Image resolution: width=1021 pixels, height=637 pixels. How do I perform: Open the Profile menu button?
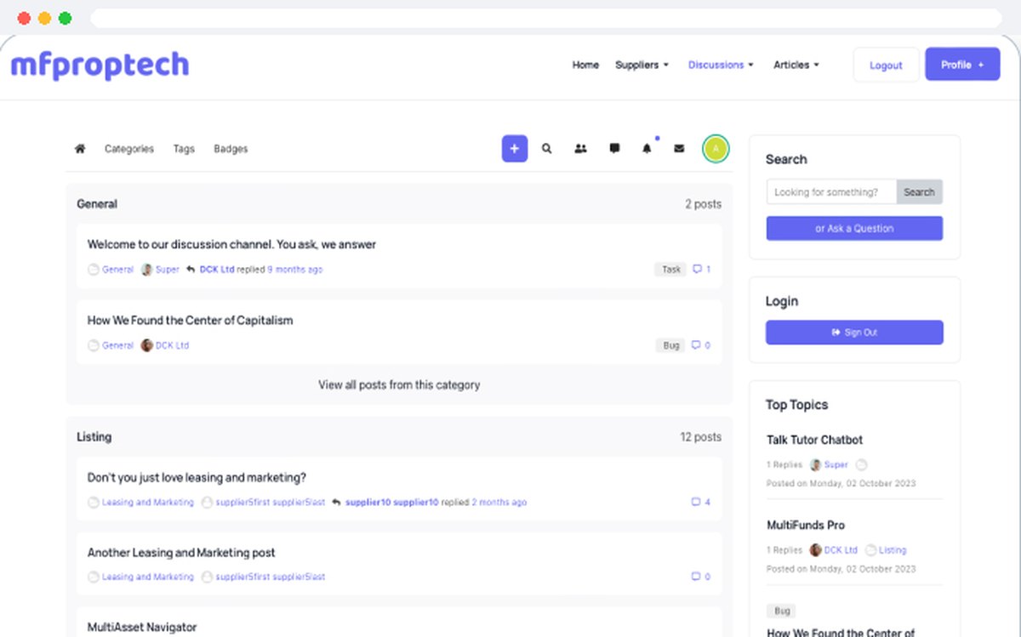click(x=962, y=65)
